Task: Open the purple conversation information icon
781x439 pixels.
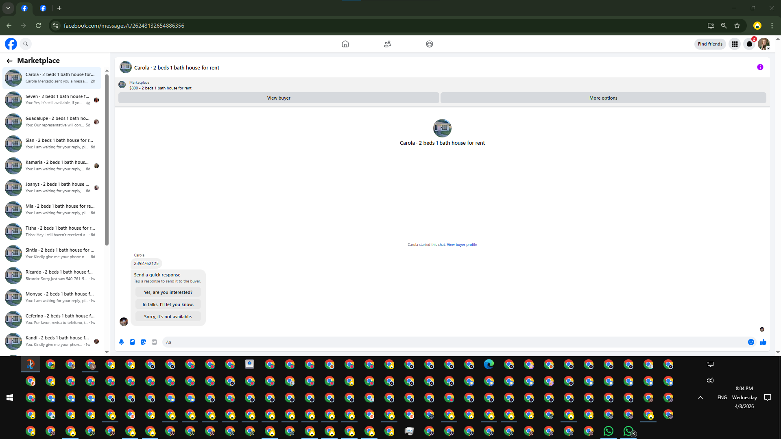Action: pos(760,67)
